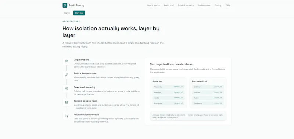Click the Tenant-scoped rows heading
Image resolution: width=294 pixels, height=139 pixels.
click(86, 101)
